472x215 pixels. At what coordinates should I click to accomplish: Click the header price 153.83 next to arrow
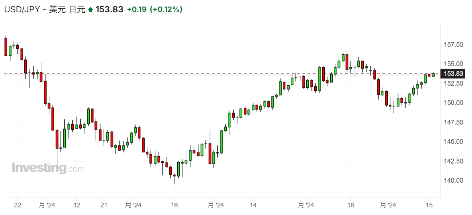coord(109,9)
